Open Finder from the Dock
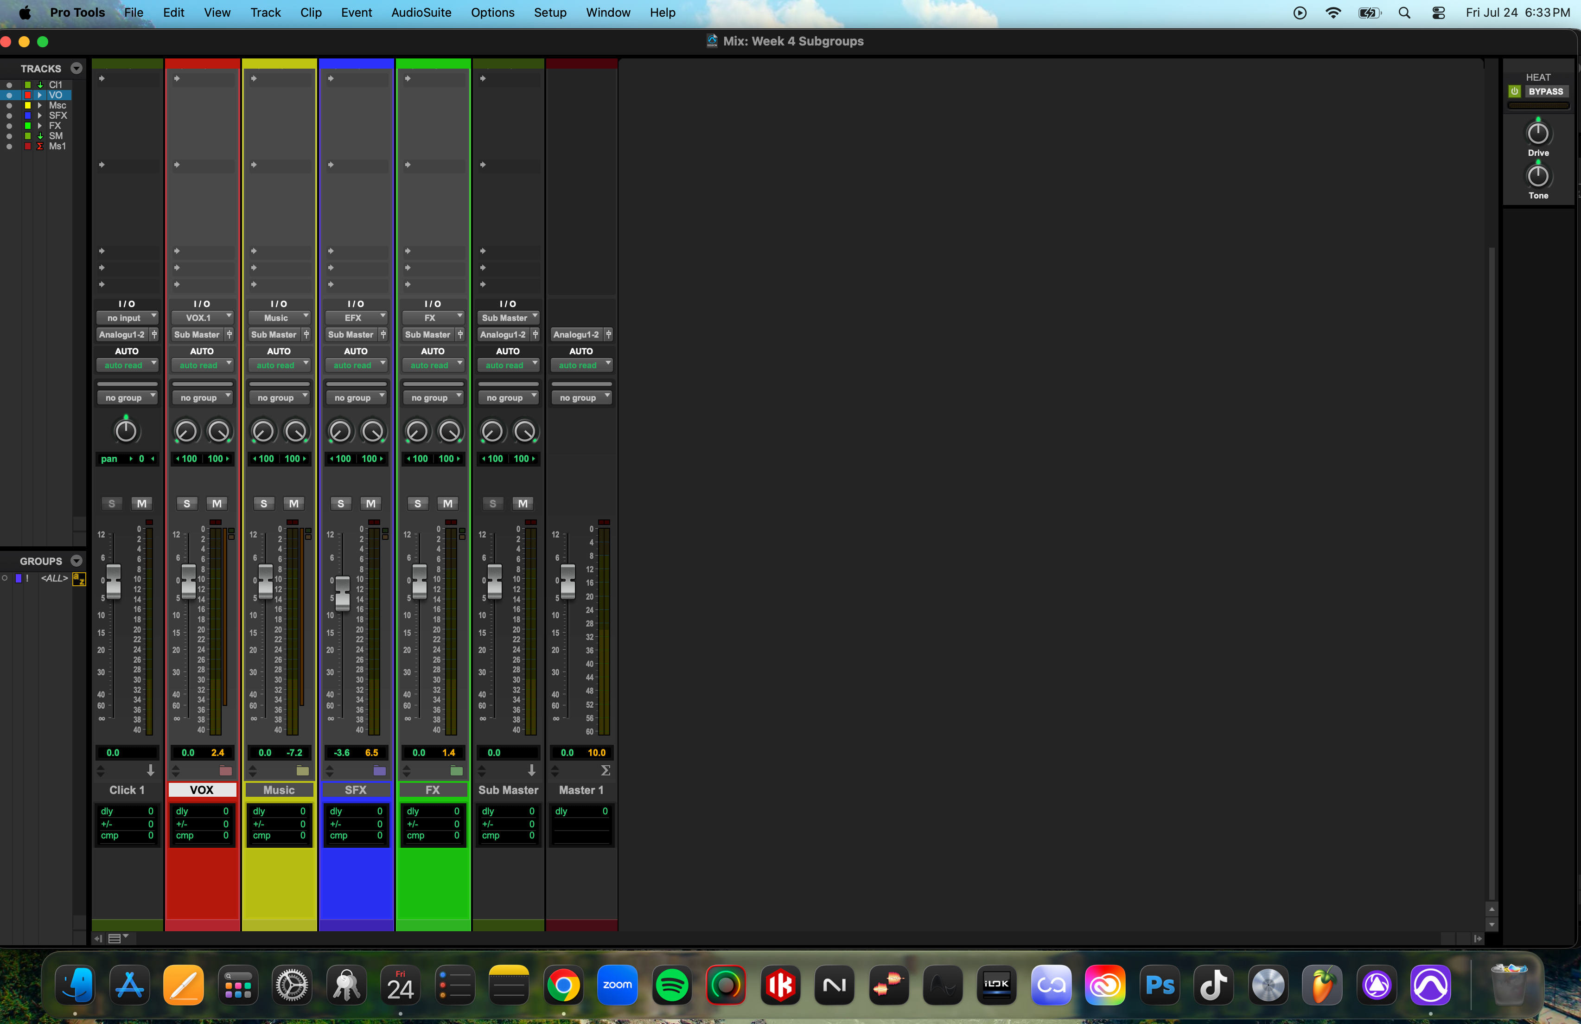Image resolution: width=1581 pixels, height=1024 pixels. click(75, 986)
